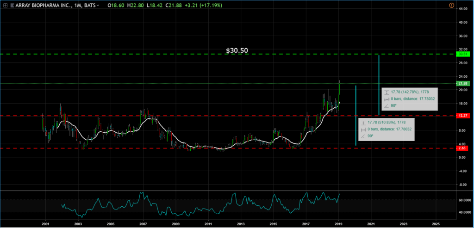Click the orange warning icon at top right

(x=452, y=5)
